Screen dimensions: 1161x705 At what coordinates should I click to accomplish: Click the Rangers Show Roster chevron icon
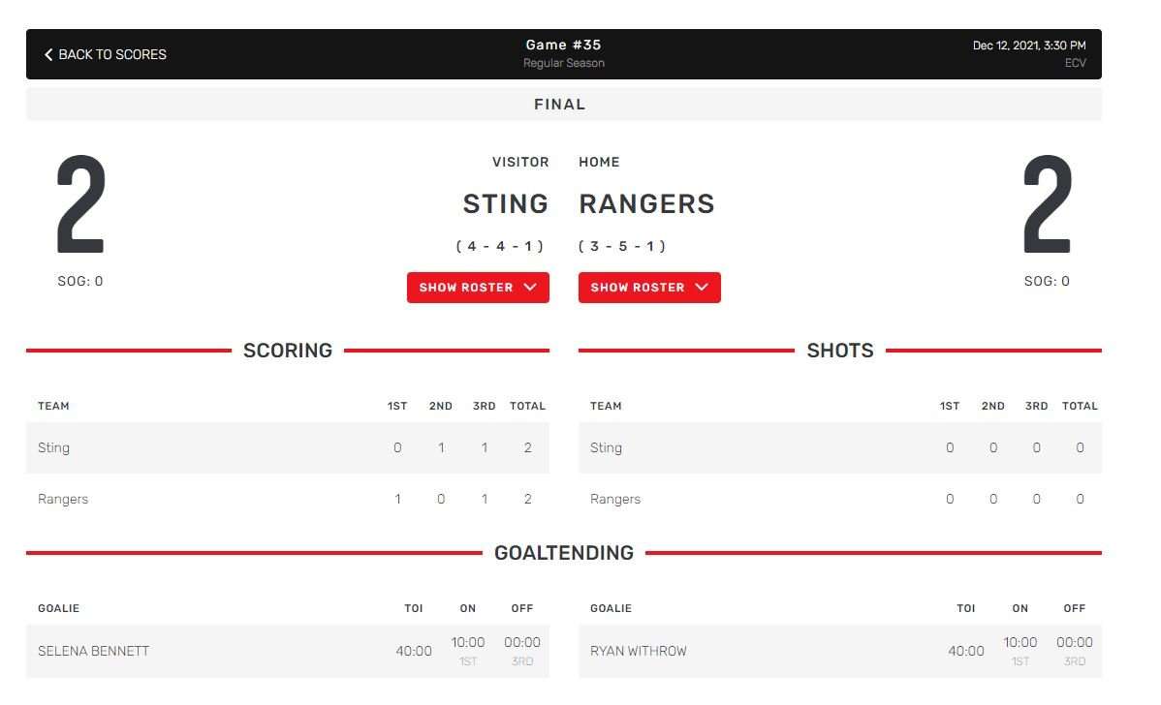coord(702,287)
